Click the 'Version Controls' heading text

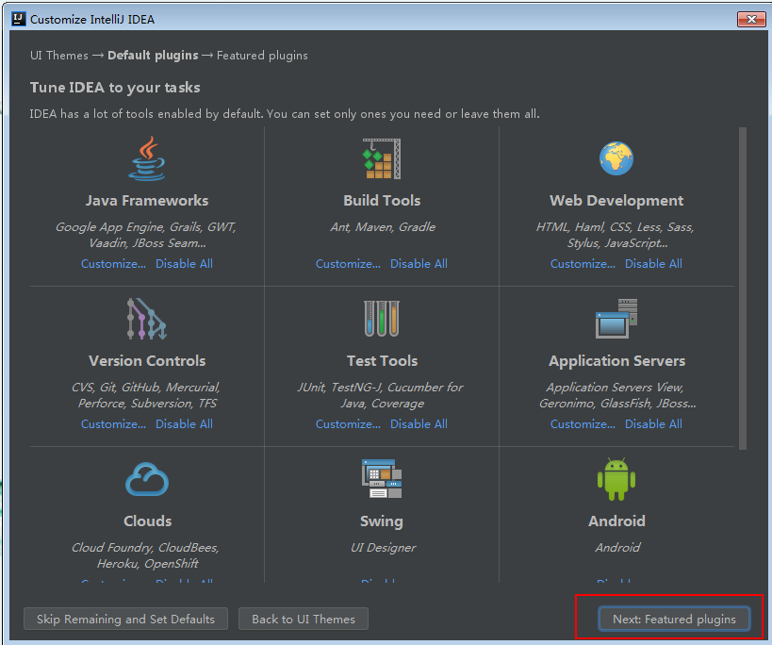click(147, 361)
